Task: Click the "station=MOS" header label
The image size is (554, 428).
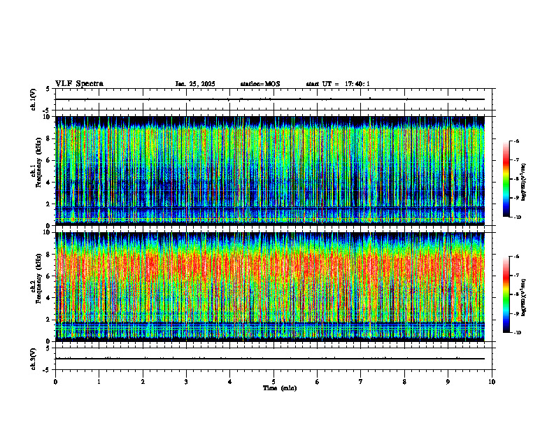Action: [x=260, y=84]
